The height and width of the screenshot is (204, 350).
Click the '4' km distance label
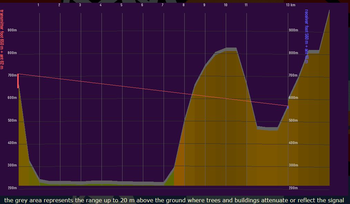(x=101, y=5)
